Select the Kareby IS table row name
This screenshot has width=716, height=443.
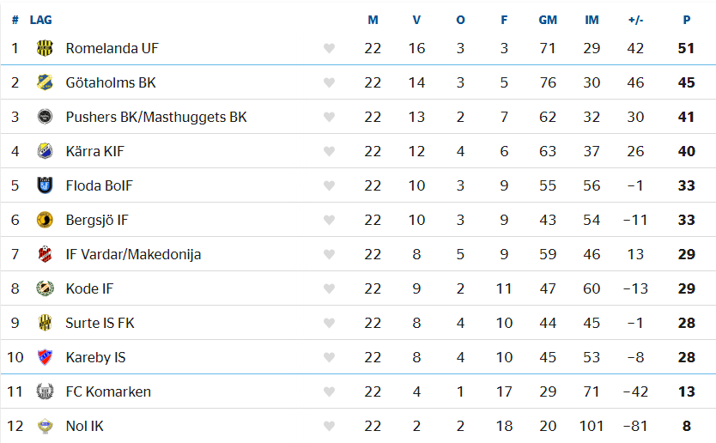tap(95, 357)
